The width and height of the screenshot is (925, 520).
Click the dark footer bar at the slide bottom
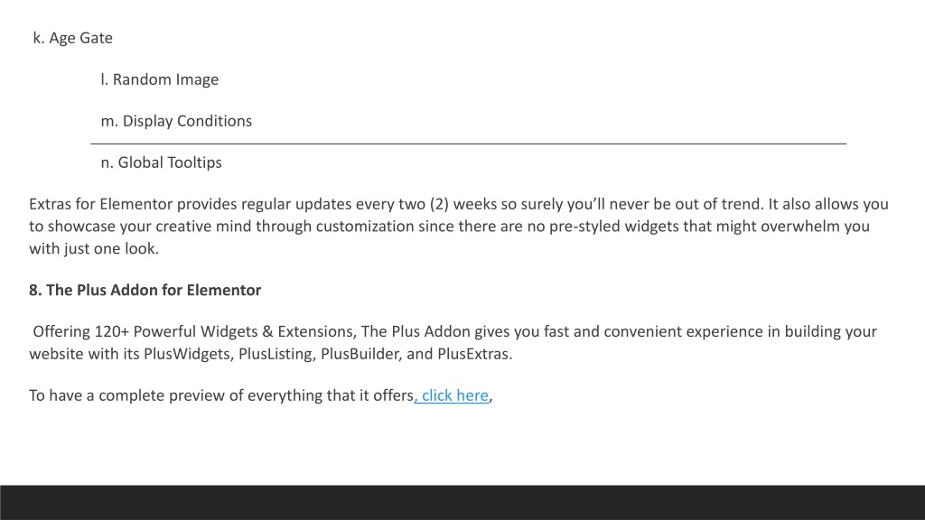click(462, 502)
